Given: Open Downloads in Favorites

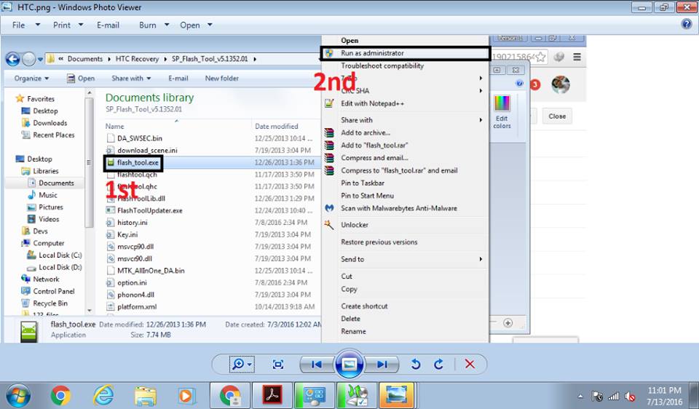Looking at the screenshot, I should pos(50,123).
